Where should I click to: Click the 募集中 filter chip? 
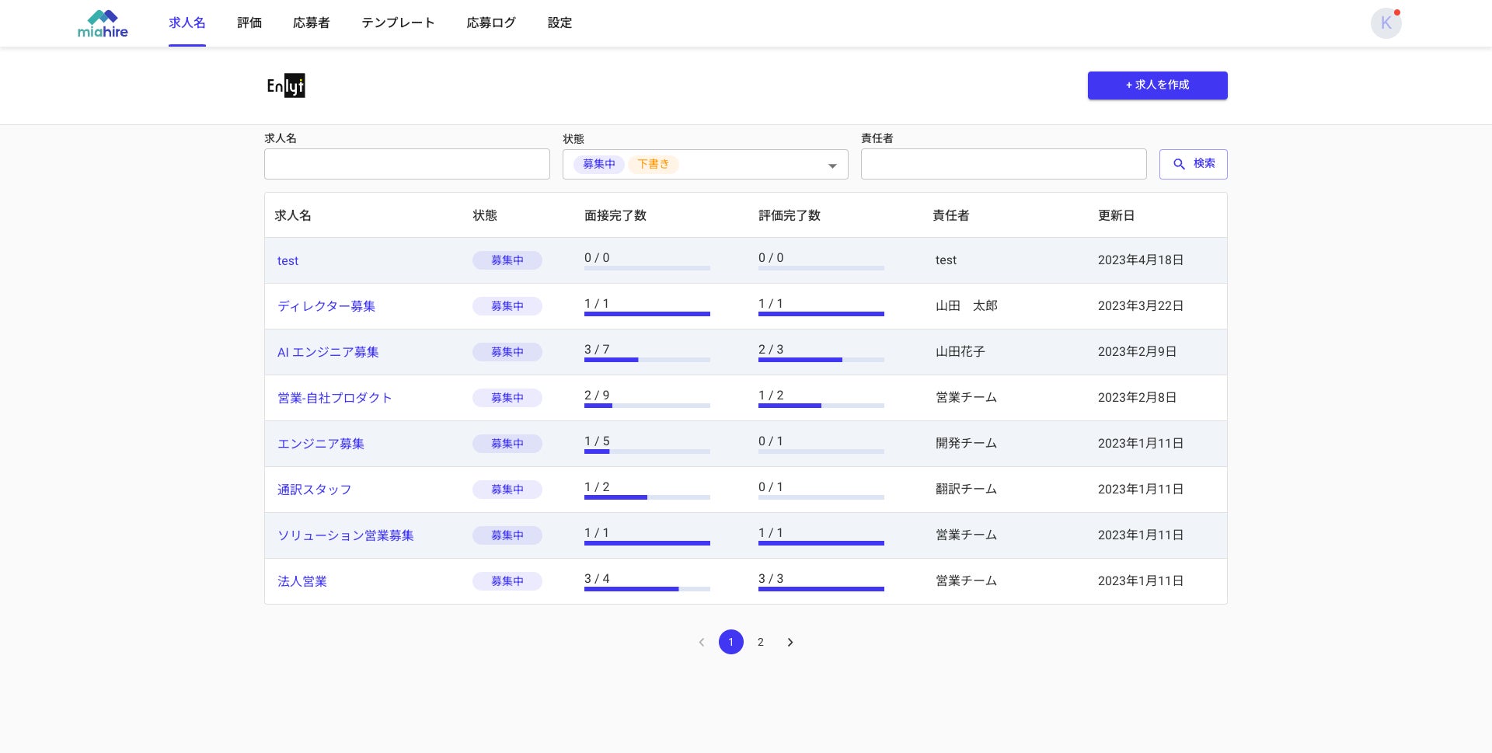point(599,164)
